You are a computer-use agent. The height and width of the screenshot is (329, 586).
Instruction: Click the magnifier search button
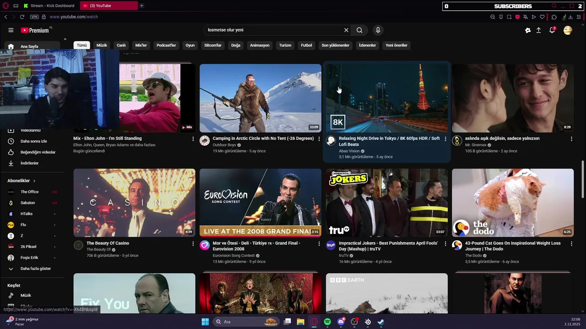tap(359, 30)
